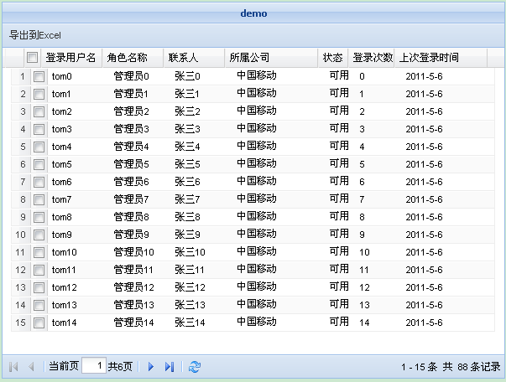Click the 张三4 contact cell
This screenshot has width=506, height=382.
point(187,147)
